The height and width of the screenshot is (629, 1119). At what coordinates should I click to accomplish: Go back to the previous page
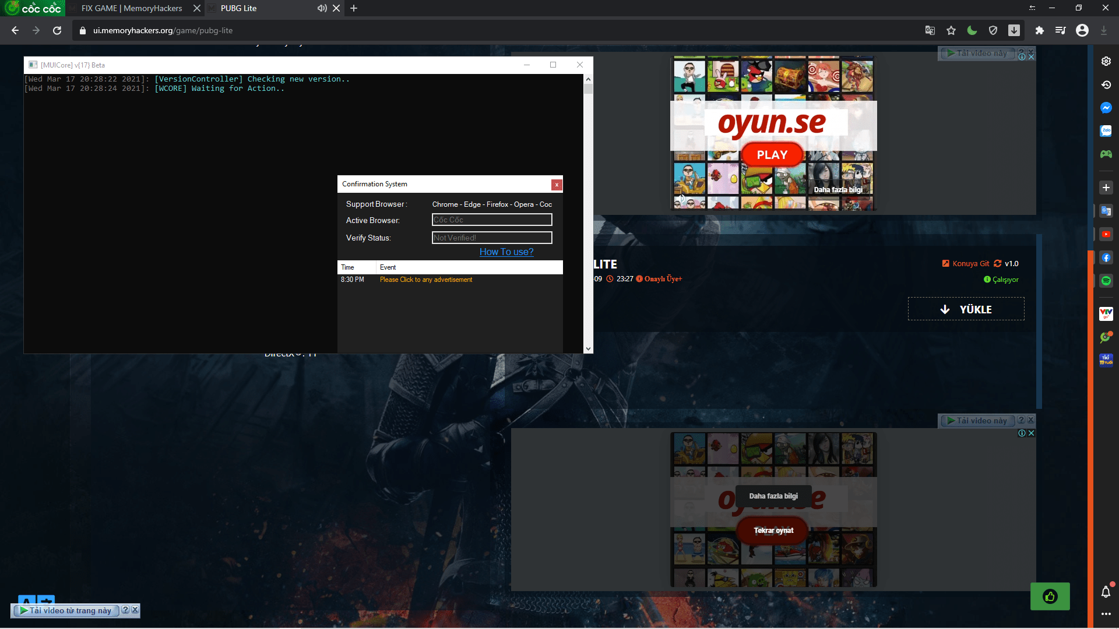click(15, 30)
